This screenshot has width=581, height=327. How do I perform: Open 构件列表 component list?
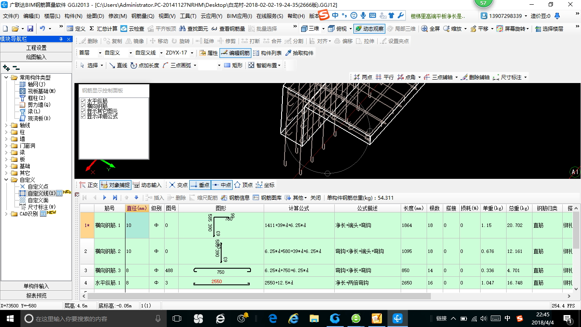pyautogui.click(x=267, y=53)
